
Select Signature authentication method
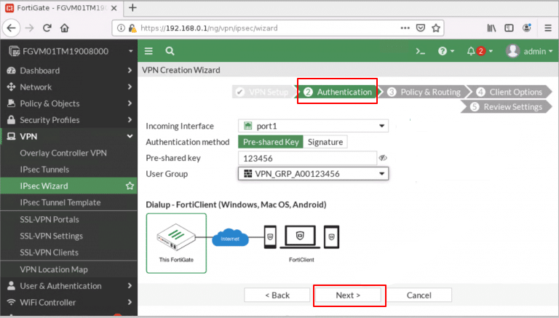(x=325, y=142)
